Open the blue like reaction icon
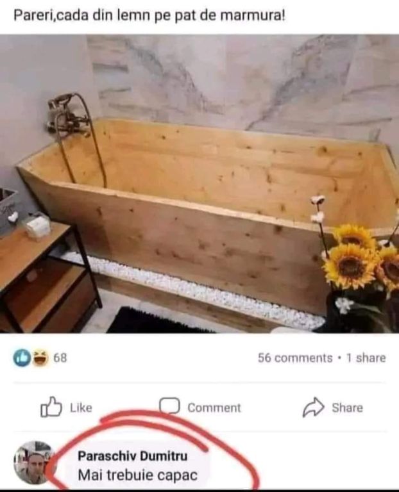 coord(22,358)
